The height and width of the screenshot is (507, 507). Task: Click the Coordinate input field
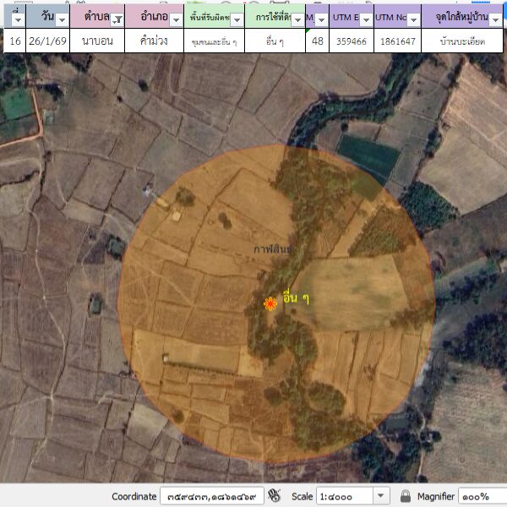211,496
